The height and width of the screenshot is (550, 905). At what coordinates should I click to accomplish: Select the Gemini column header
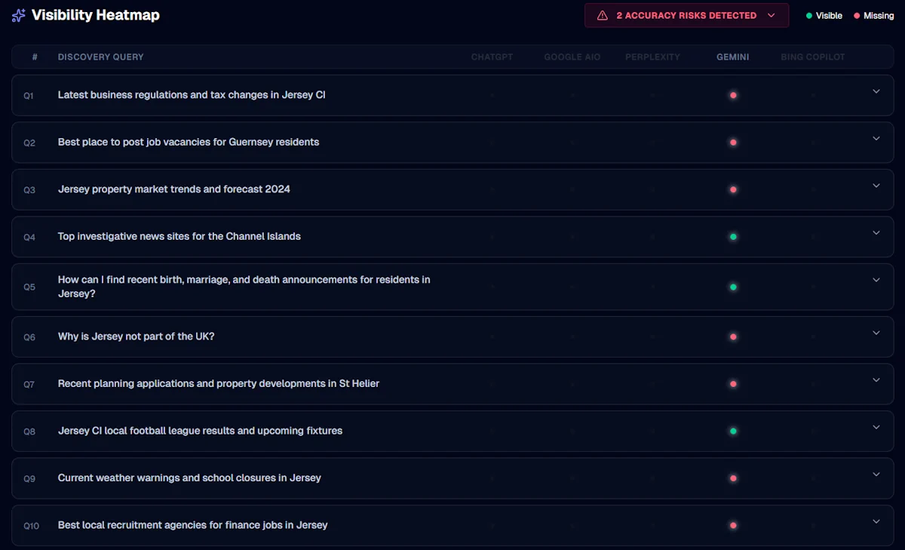click(x=732, y=57)
